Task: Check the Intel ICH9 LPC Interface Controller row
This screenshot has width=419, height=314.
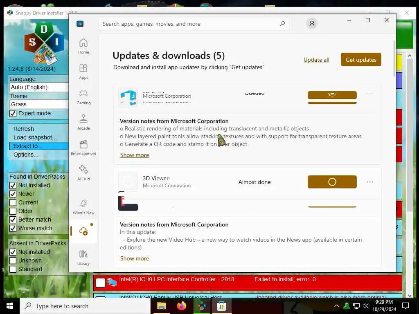Action: click(101, 283)
